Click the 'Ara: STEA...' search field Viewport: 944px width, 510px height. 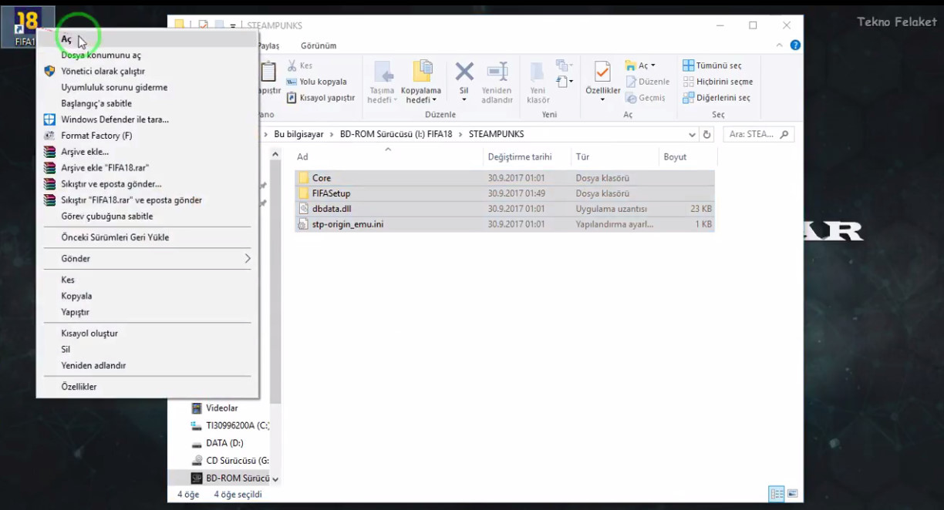[x=759, y=134]
